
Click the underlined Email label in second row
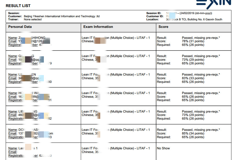(13, 60)
